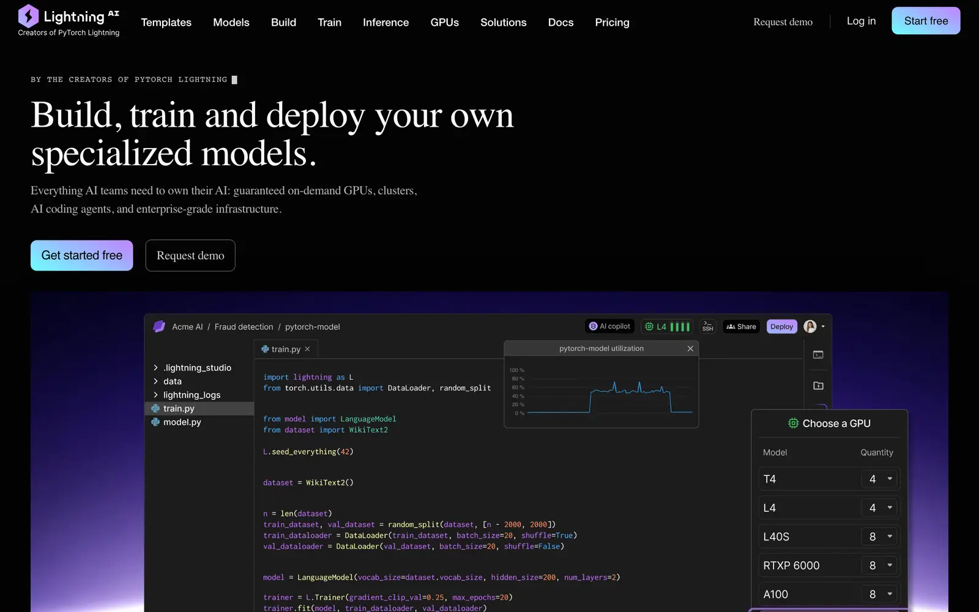Click the Fraud detection breadcrumb

pyautogui.click(x=244, y=327)
